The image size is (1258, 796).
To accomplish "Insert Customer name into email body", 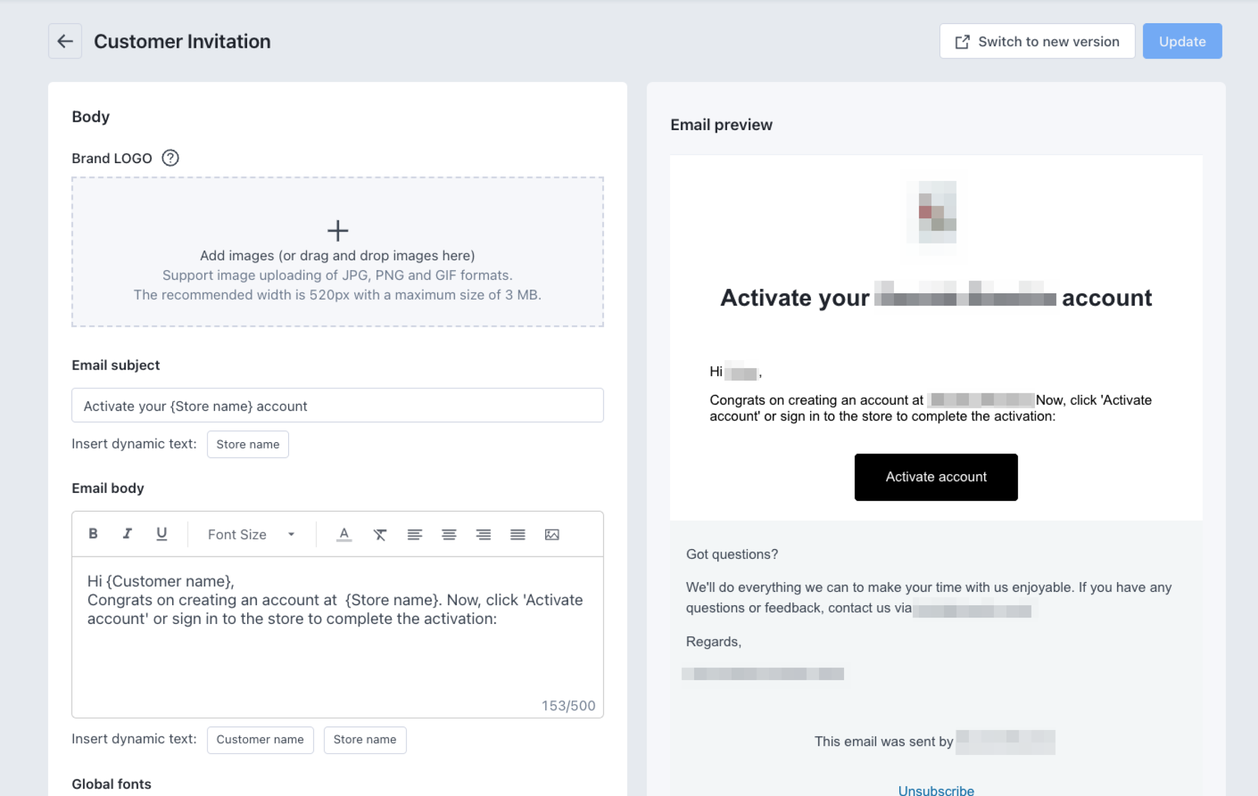I will tap(260, 740).
